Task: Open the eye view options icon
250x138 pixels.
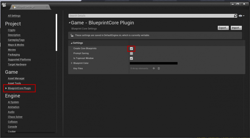Action: click(x=241, y=16)
